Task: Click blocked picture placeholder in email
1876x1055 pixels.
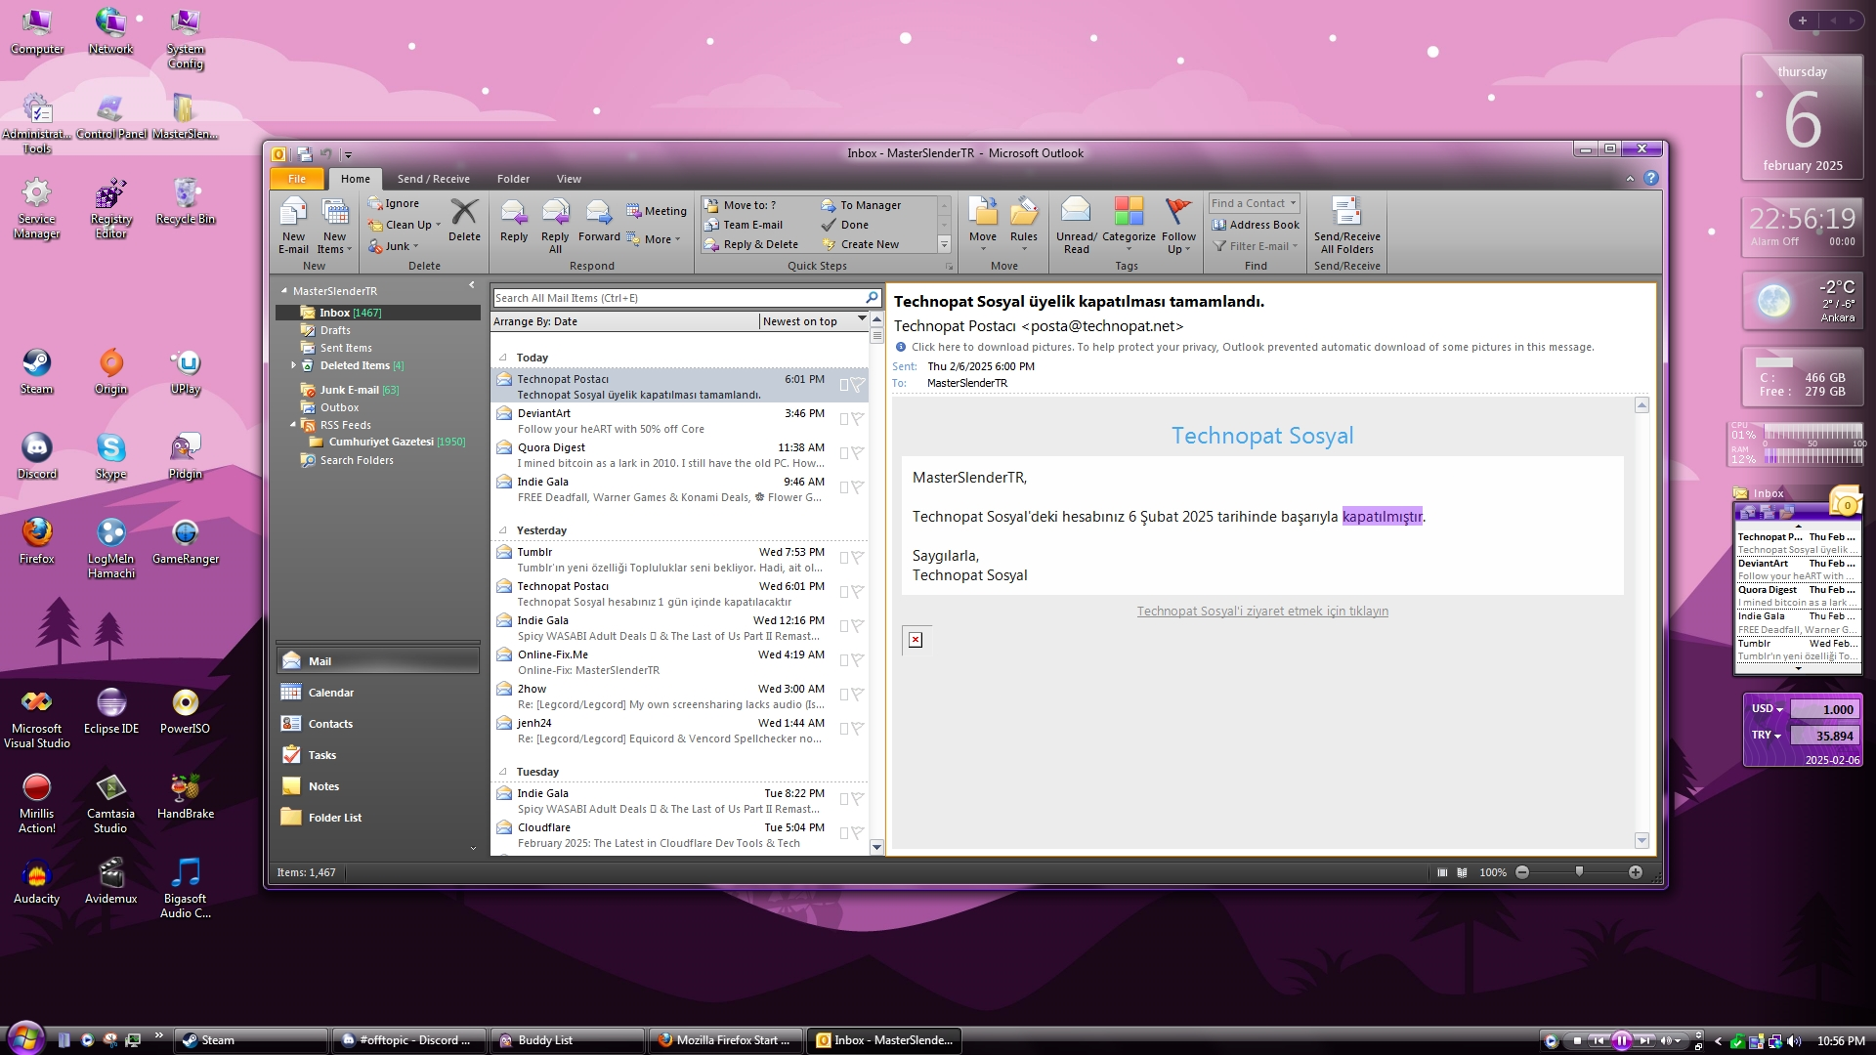Action: (916, 640)
